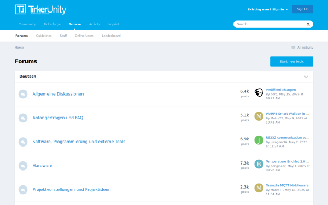
Task: Open the Hardware forum
Action: [42, 166]
